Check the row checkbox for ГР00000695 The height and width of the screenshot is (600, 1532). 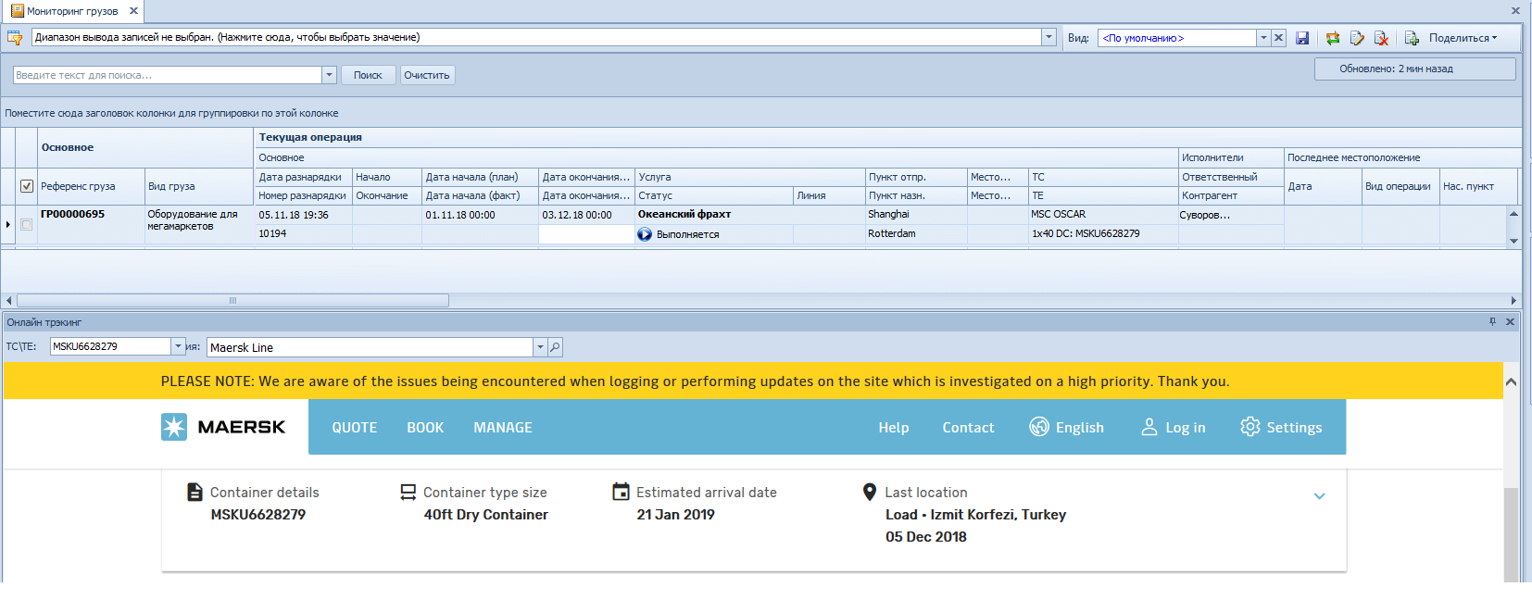(27, 224)
